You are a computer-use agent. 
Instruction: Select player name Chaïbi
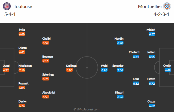click(46, 39)
